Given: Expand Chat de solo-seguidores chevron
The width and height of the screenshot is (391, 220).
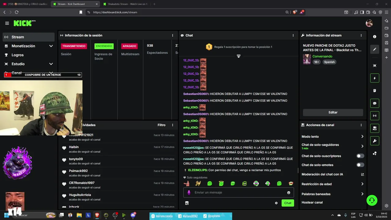Looking at the screenshot, I should click(362, 146).
